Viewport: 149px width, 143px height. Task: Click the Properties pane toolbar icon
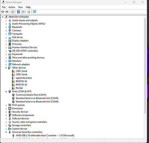click(23, 12)
